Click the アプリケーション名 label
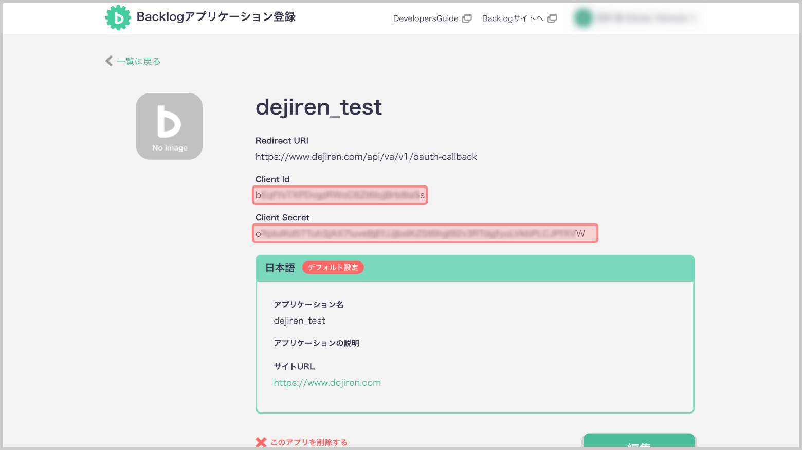This screenshot has width=802, height=450. 308,305
